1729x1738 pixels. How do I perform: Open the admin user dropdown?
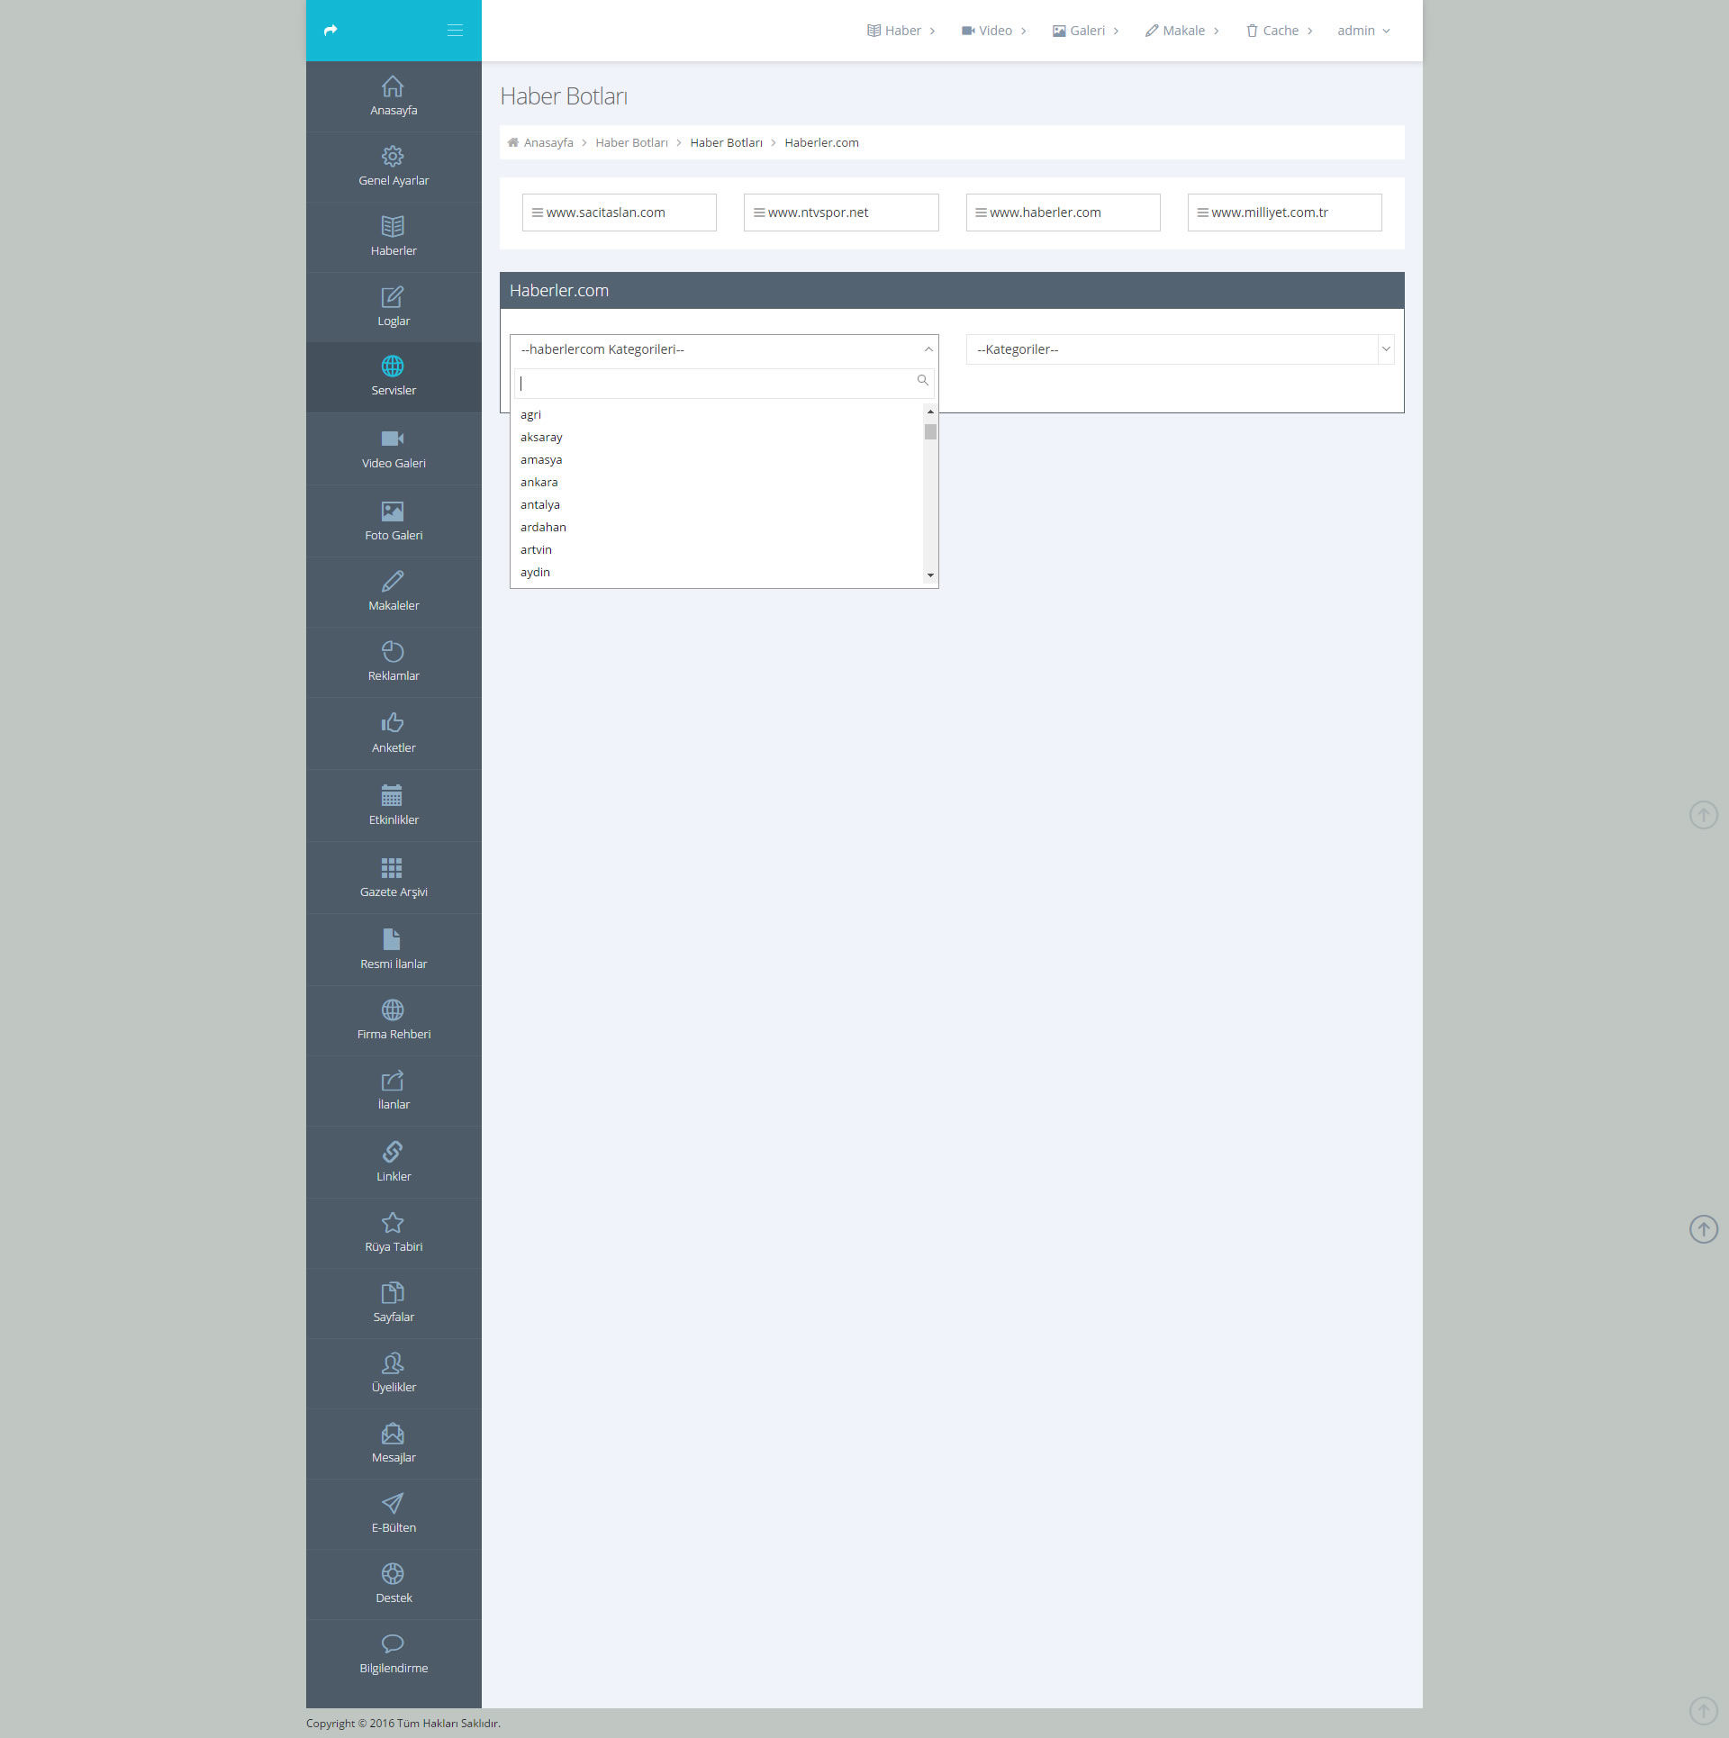pyautogui.click(x=1363, y=31)
